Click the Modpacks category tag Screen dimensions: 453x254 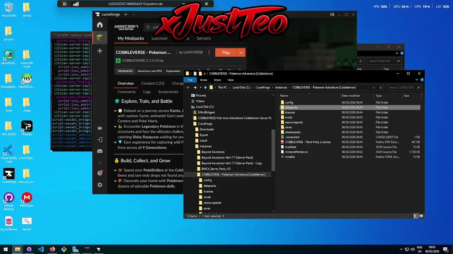[x=125, y=71]
